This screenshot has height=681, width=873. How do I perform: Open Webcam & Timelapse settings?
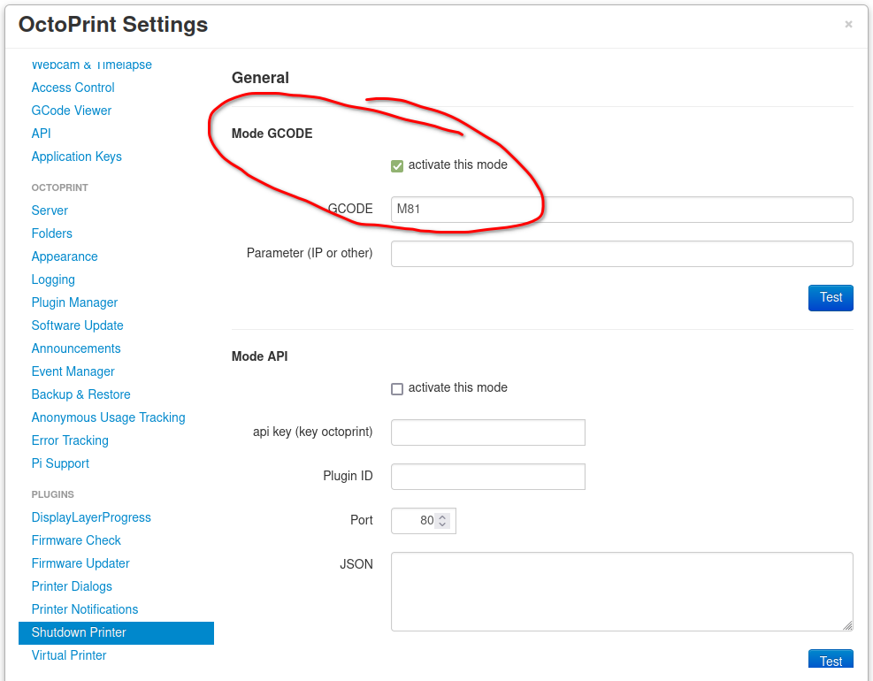tap(91, 65)
